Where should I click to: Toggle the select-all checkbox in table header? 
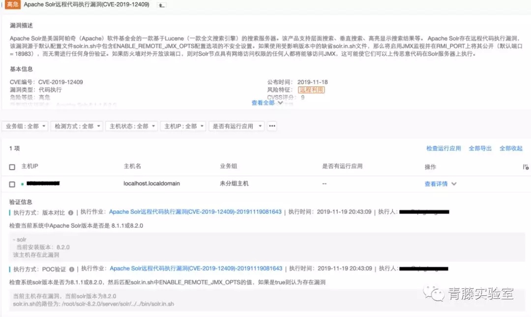(12, 167)
